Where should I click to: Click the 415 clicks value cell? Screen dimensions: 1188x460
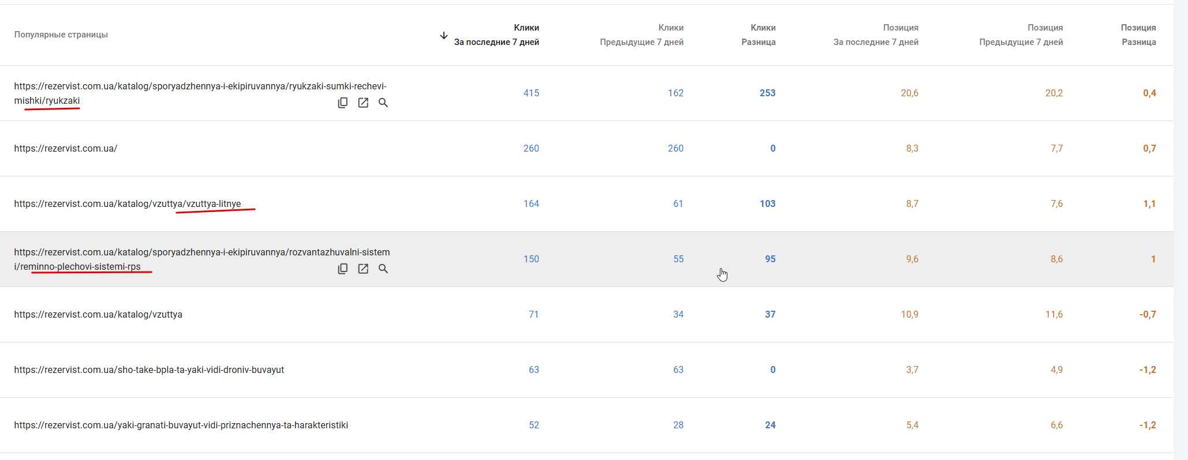point(531,93)
